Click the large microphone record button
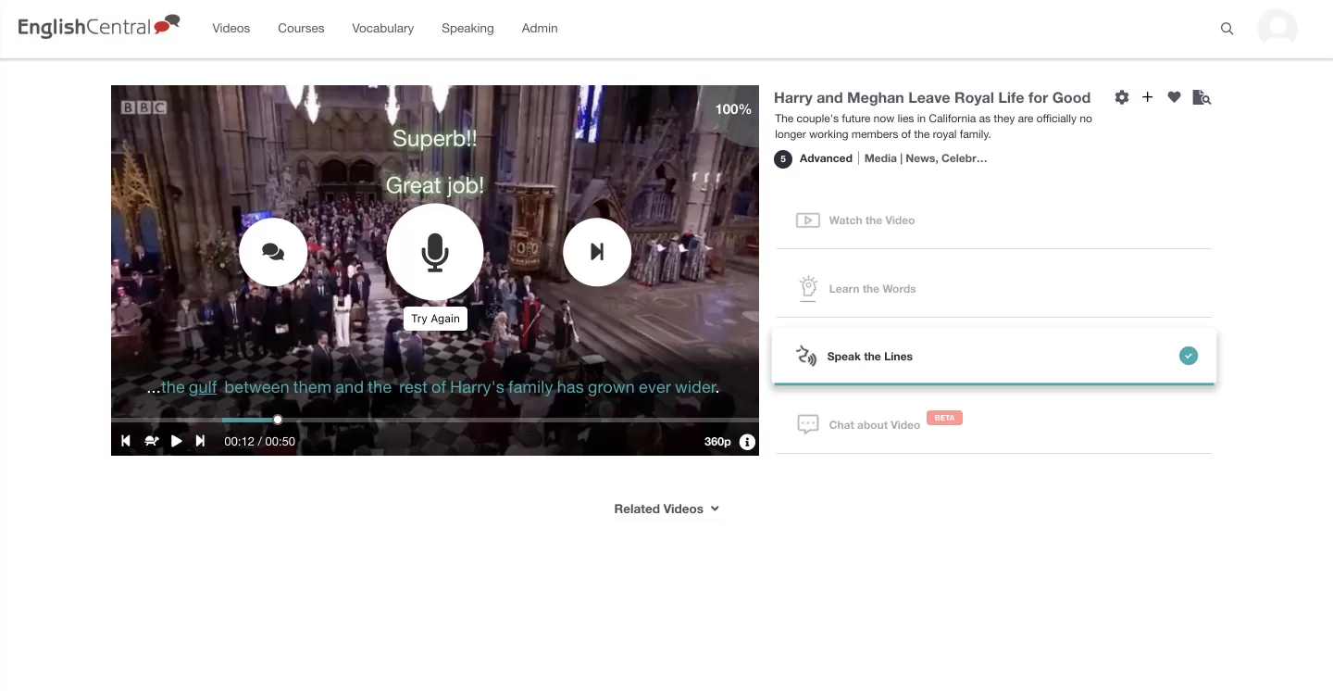 tap(435, 252)
